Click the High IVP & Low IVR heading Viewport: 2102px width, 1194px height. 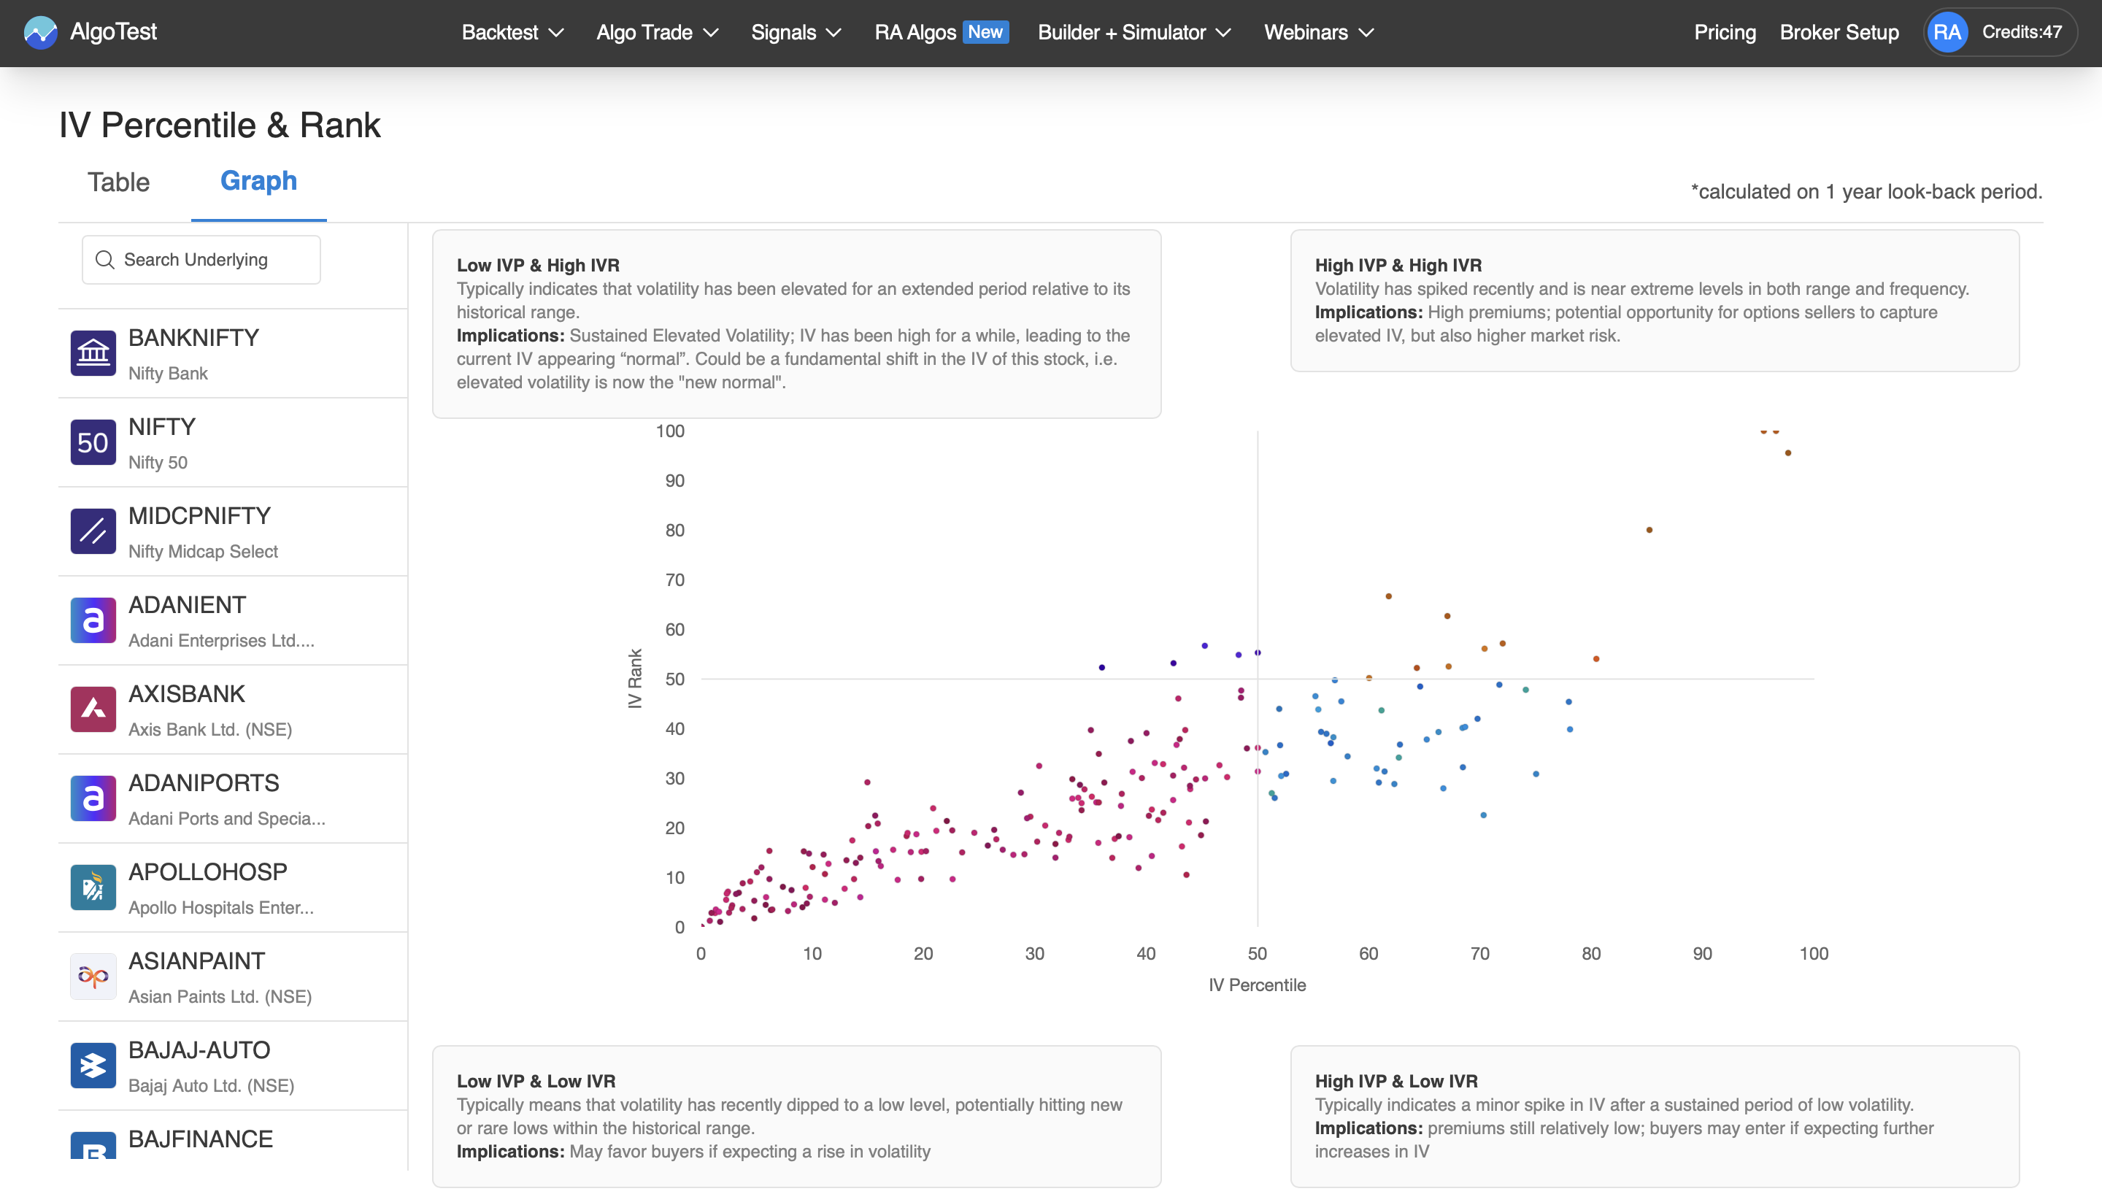click(x=1396, y=1081)
